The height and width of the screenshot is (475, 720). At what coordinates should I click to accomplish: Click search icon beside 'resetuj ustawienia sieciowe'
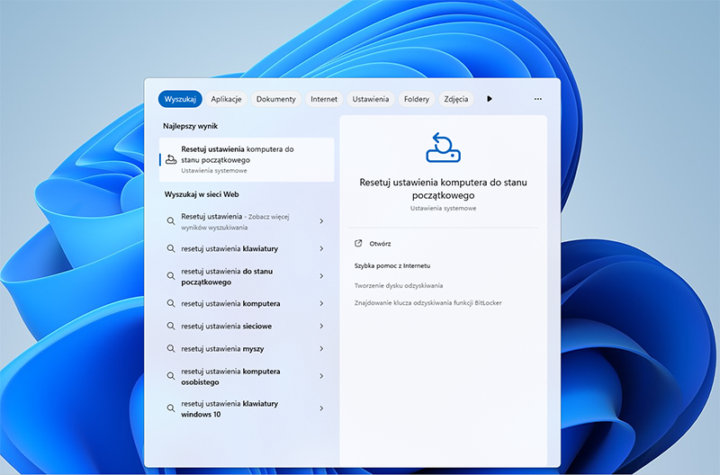click(171, 326)
